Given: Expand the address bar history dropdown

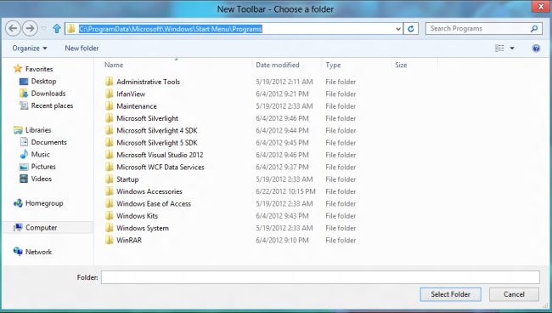Looking at the screenshot, I should (x=398, y=29).
